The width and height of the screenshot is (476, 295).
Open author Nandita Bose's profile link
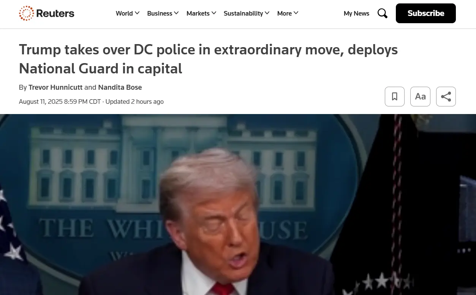point(120,87)
